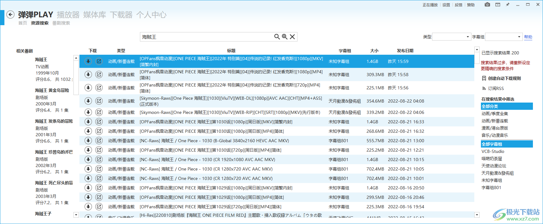Click the back arrow beside 弹弹PLAY
The height and width of the screenshot is (224, 543).
click(10, 14)
